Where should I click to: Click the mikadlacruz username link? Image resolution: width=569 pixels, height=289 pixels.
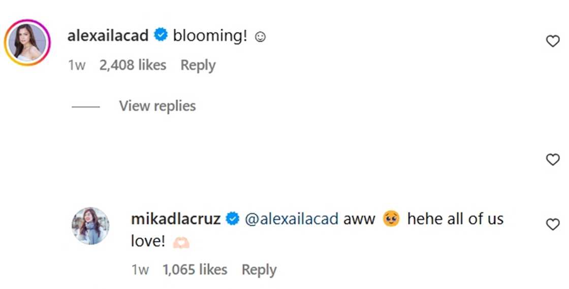pos(175,219)
